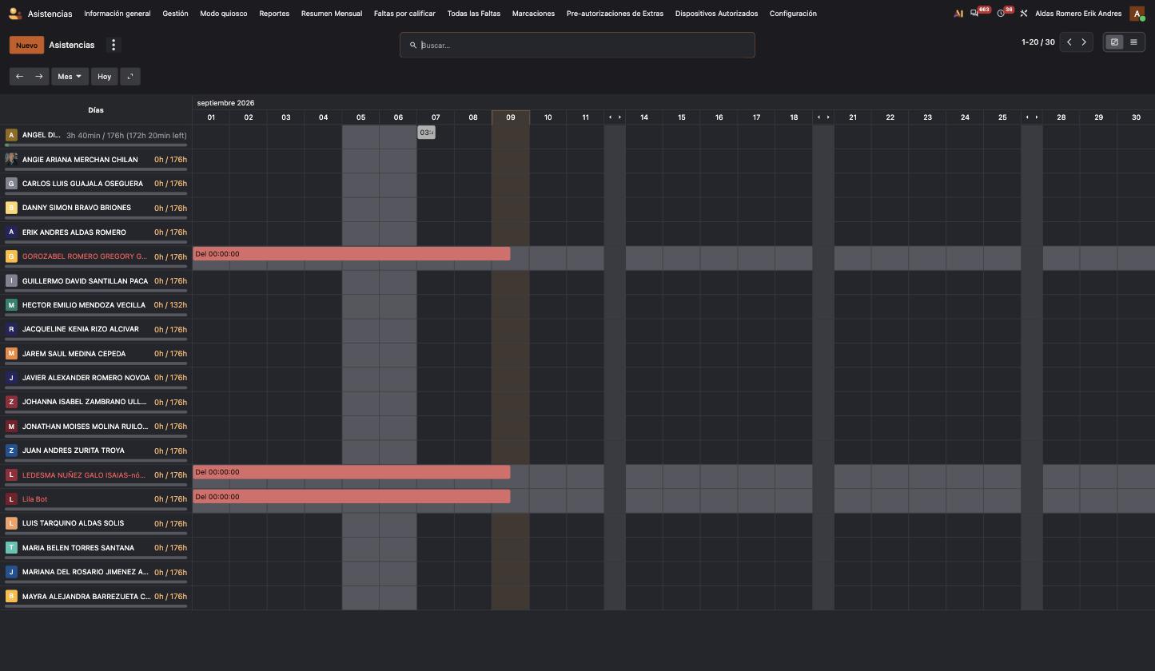
Task: Open the red attendance bar in the Lila Bot row
Action: (x=352, y=497)
